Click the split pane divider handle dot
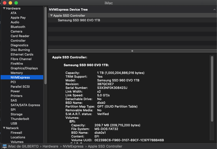Image resolution: width=217 pixels, height=149 pixels. 132,51
